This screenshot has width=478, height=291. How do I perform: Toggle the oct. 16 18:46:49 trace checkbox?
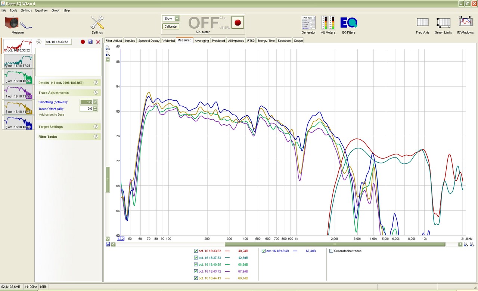(264, 251)
